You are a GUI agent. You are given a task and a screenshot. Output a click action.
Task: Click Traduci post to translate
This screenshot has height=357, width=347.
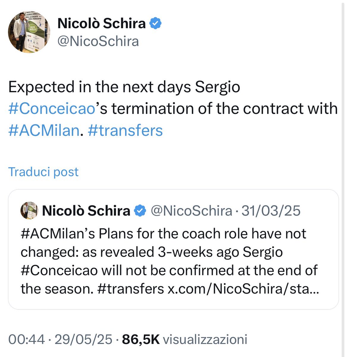tap(43, 172)
